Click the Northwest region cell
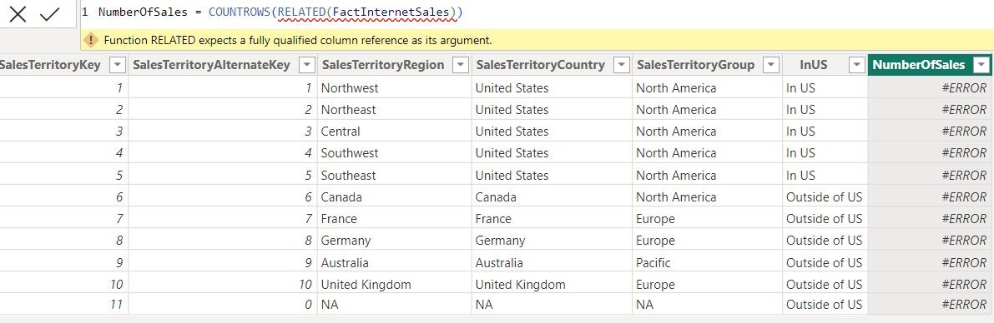 point(394,88)
